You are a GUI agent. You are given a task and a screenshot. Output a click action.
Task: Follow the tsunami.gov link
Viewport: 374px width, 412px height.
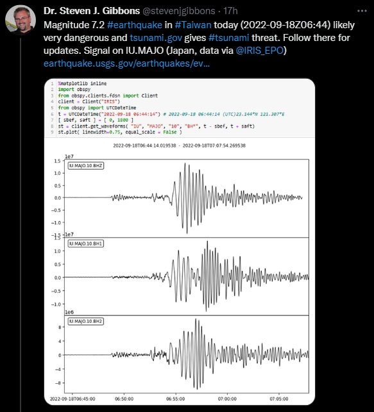pyautogui.click(x=156, y=38)
